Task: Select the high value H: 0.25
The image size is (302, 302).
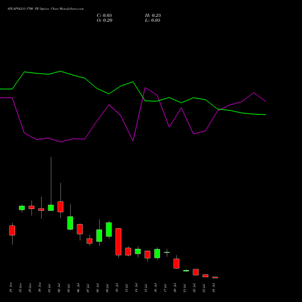Action: (153, 16)
